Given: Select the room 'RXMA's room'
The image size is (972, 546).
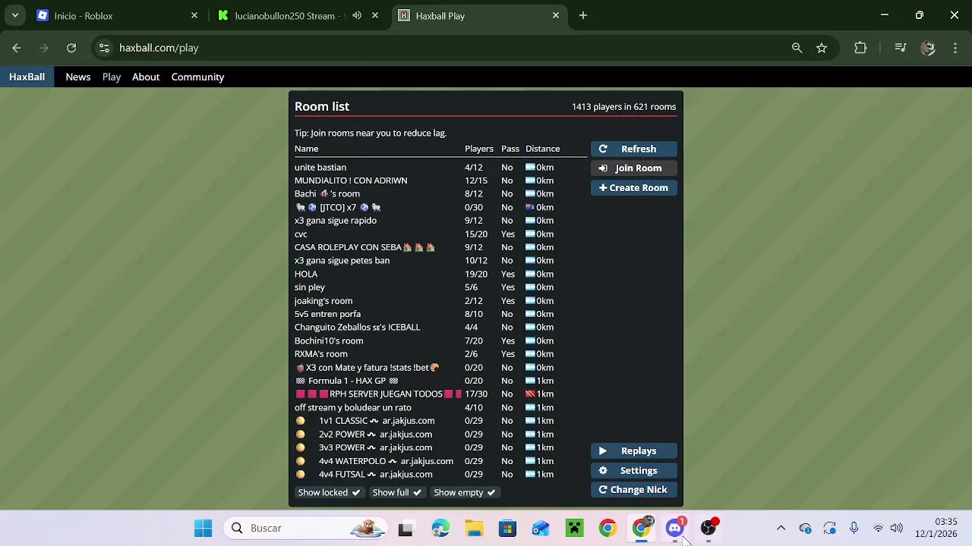Looking at the screenshot, I should [440, 354].
